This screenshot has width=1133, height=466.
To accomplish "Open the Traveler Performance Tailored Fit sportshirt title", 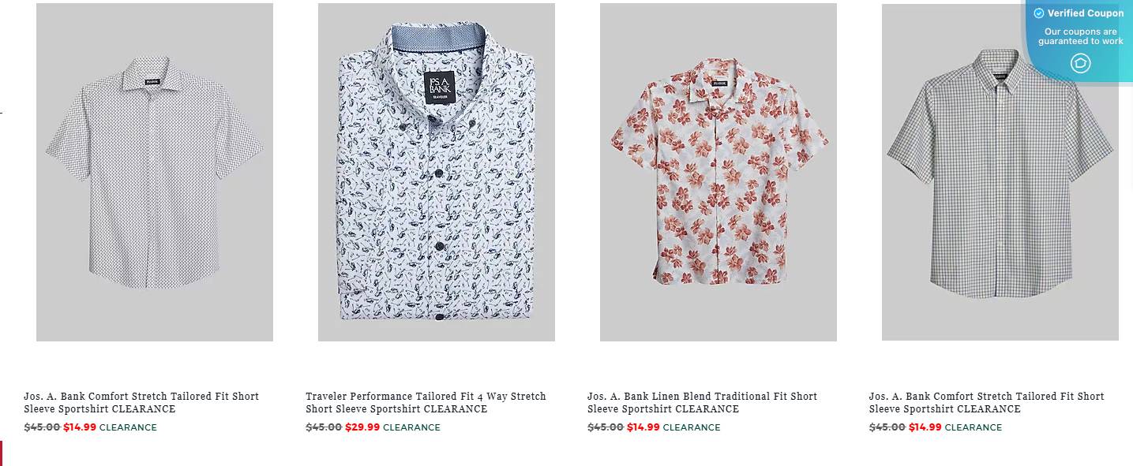I will (426, 402).
